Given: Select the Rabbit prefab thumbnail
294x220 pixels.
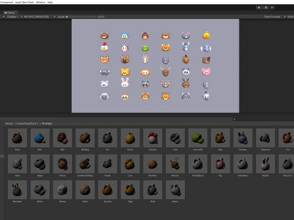Looking at the screenshot, I should click(x=265, y=164).
